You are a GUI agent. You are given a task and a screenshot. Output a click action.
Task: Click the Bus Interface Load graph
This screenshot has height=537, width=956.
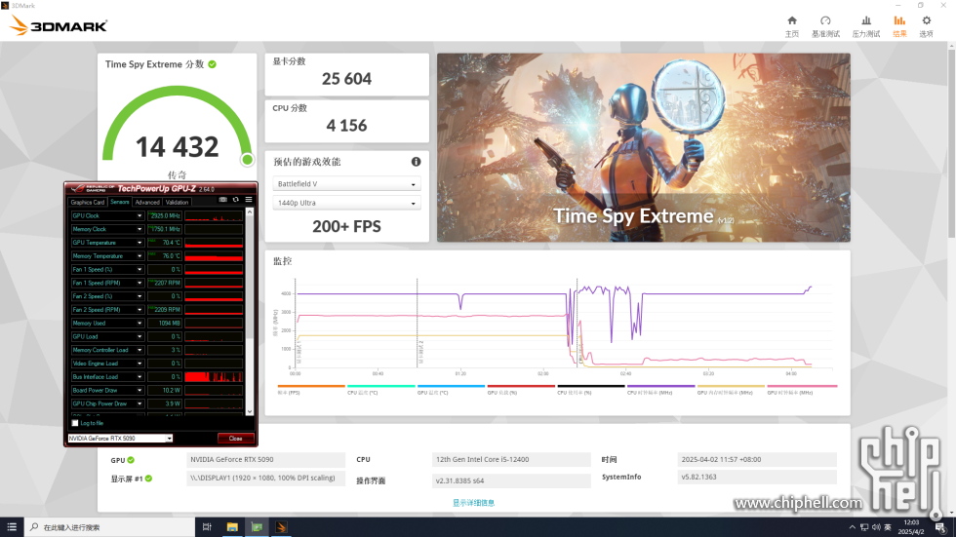tap(214, 377)
